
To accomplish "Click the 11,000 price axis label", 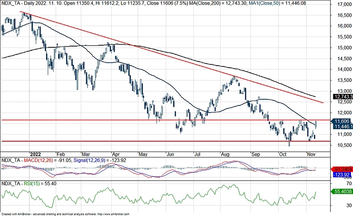I will click(x=344, y=134).
